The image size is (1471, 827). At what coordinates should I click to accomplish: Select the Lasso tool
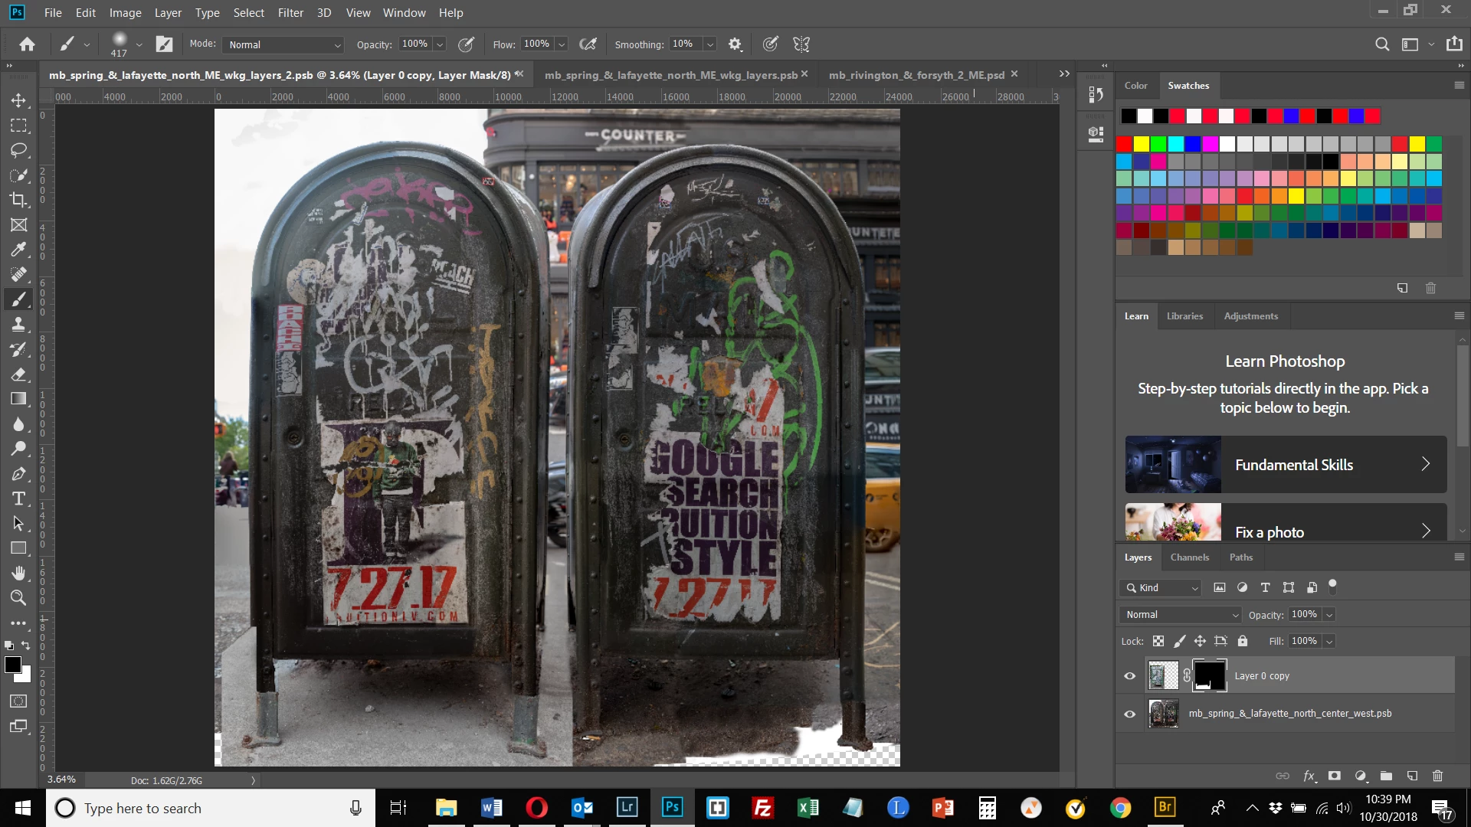[18, 150]
